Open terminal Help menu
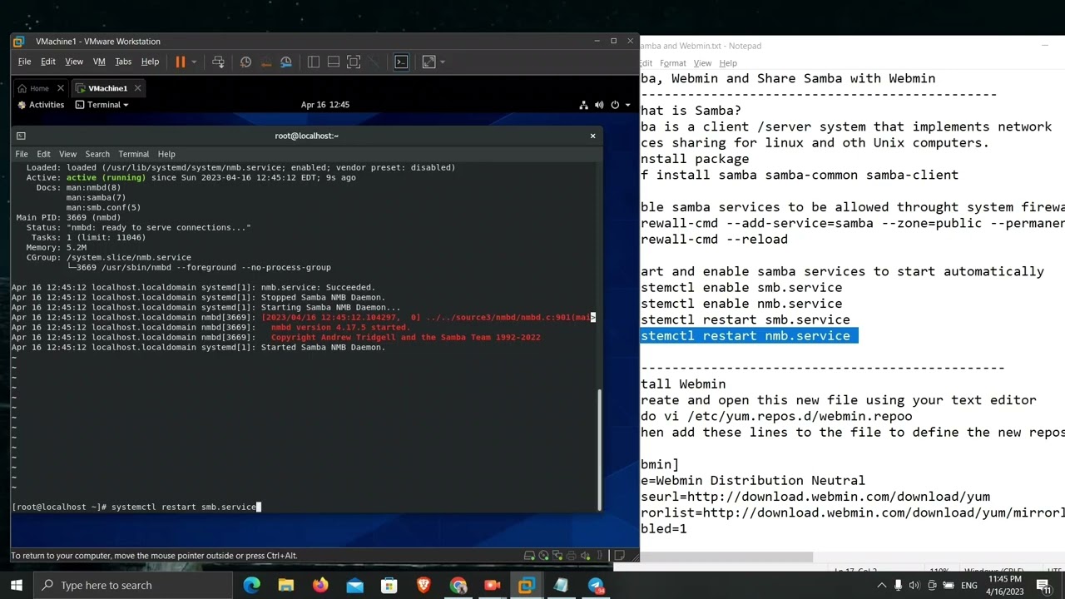 tap(166, 154)
